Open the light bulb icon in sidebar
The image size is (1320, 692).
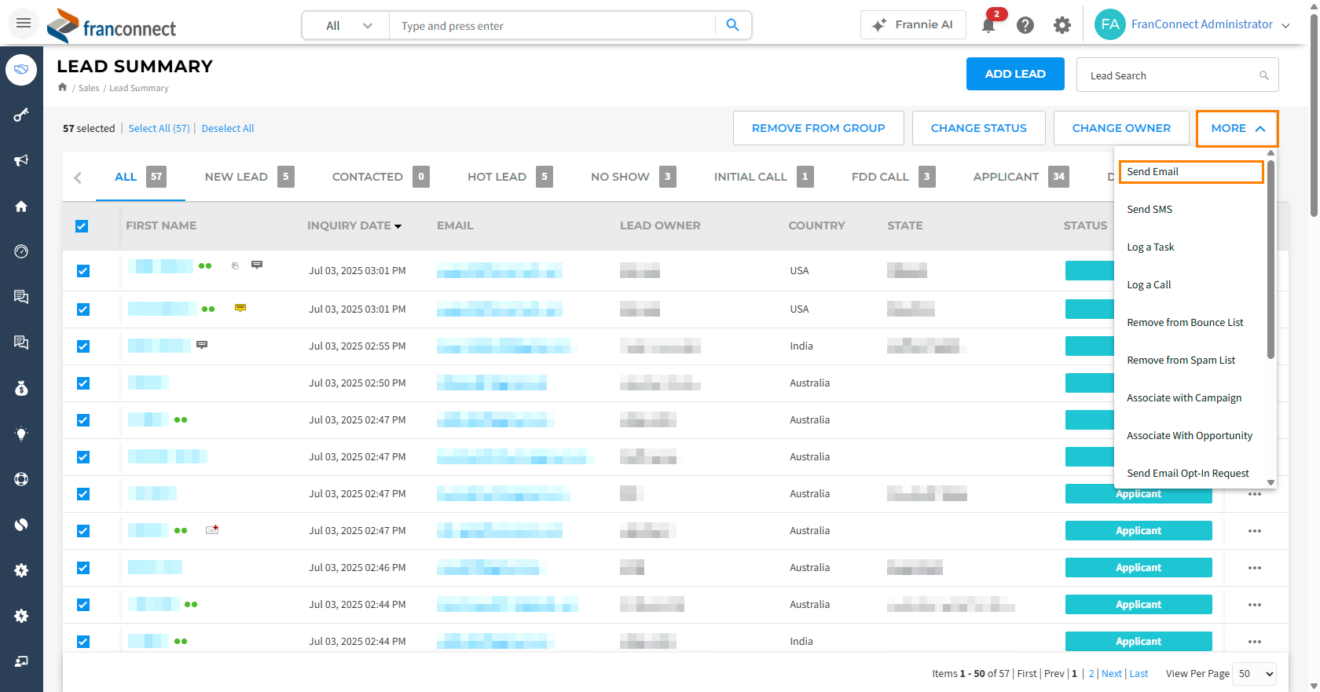click(x=21, y=434)
